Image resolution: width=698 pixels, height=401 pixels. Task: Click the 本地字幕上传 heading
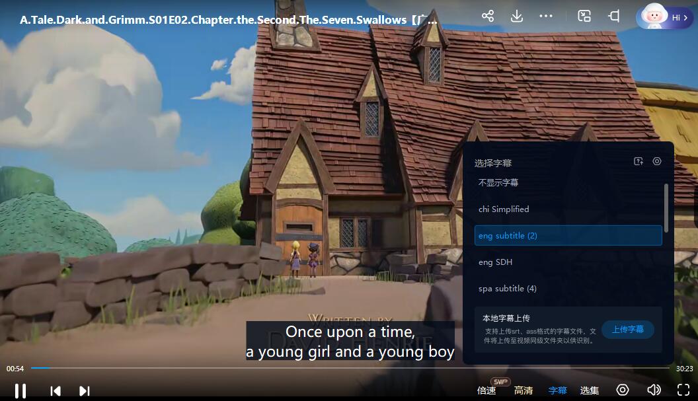pyautogui.click(x=506, y=318)
